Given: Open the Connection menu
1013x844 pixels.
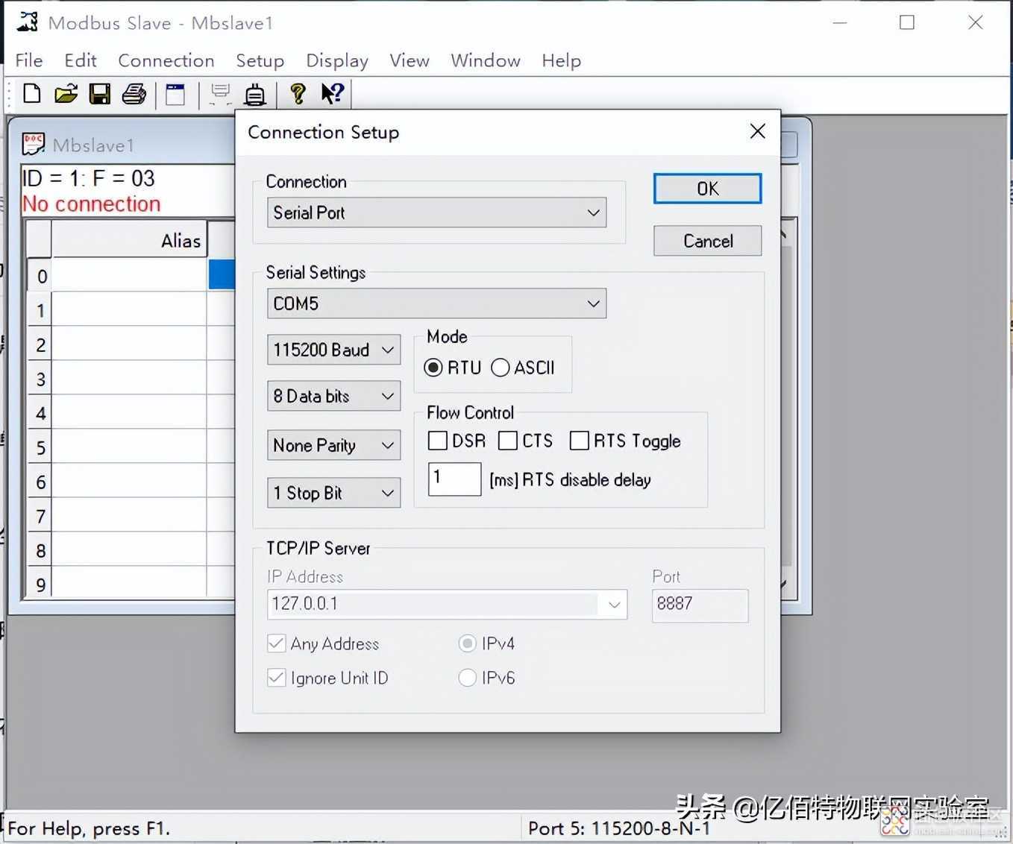Looking at the screenshot, I should coord(166,60).
